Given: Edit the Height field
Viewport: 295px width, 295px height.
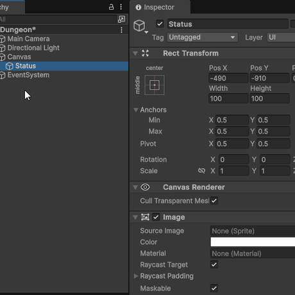Looking at the screenshot, I should pos(270,99).
